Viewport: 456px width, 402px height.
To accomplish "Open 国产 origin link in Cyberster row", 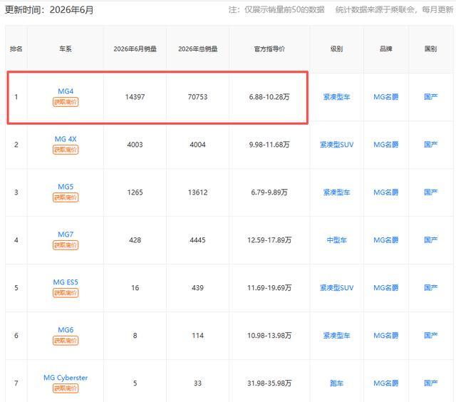I will tap(430, 383).
